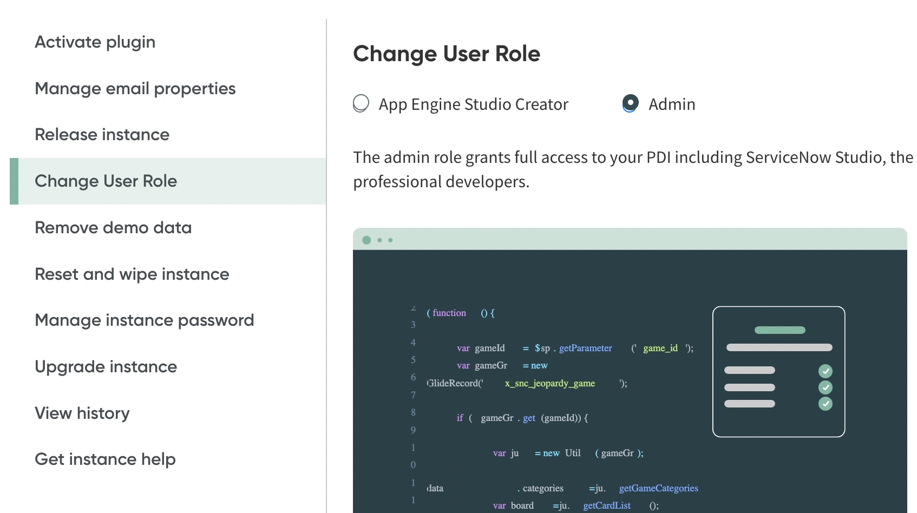Viewport: 917px width, 513px height.
Task: Click the admin role description text
Action: coord(633,169)
